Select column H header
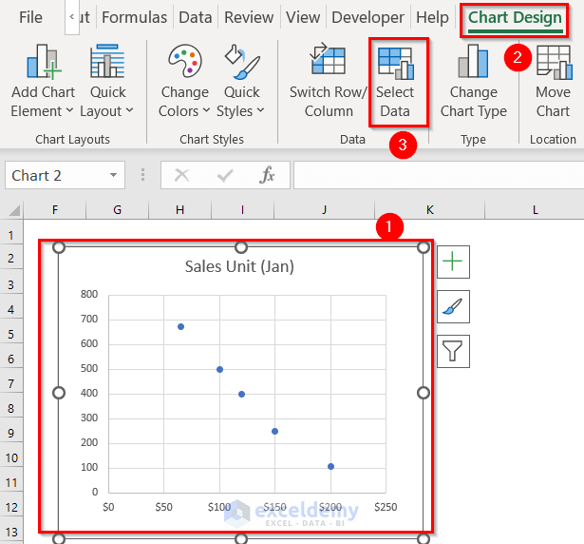The height and width of the screenshot is (544, 584). click(x=179, y=210)
